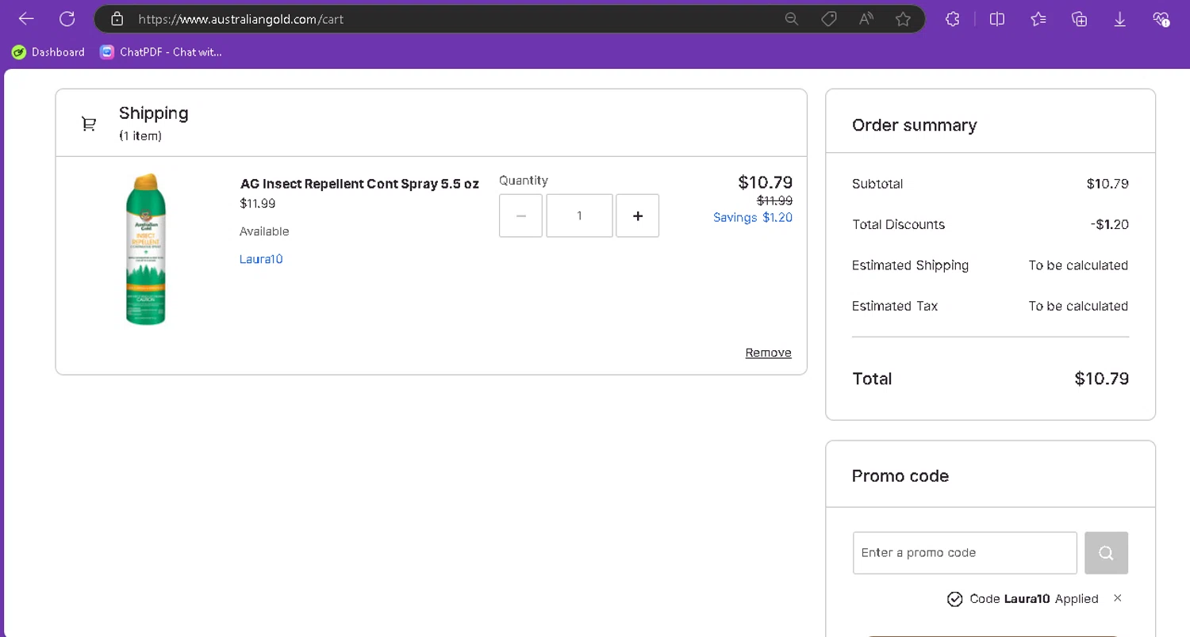
Task: Click the Estimated Tax To be calculated value
Action: point(1078,306)
